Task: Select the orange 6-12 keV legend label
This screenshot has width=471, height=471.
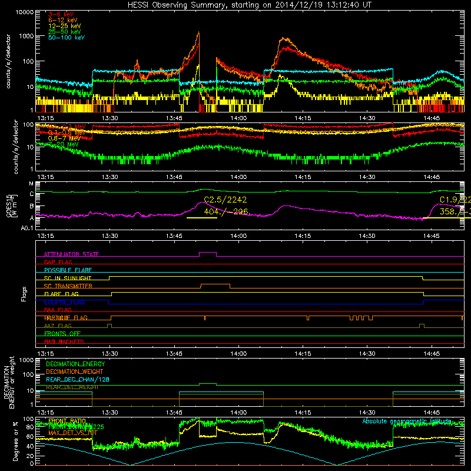Action: (63, 20)
